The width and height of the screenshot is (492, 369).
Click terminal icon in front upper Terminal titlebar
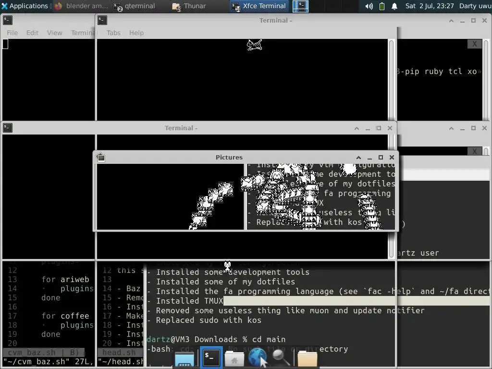click(102, 20)
